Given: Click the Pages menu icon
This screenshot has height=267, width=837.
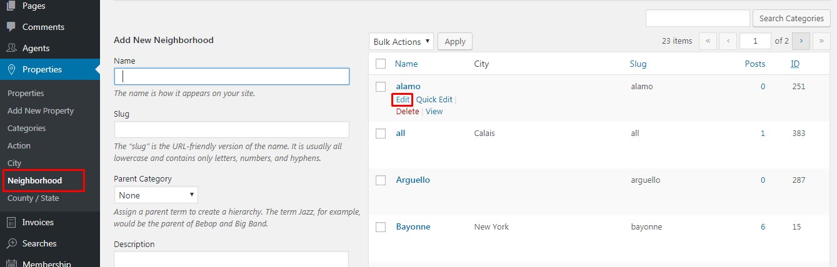Looking at the screenshot, I should (x=11, y=6).
